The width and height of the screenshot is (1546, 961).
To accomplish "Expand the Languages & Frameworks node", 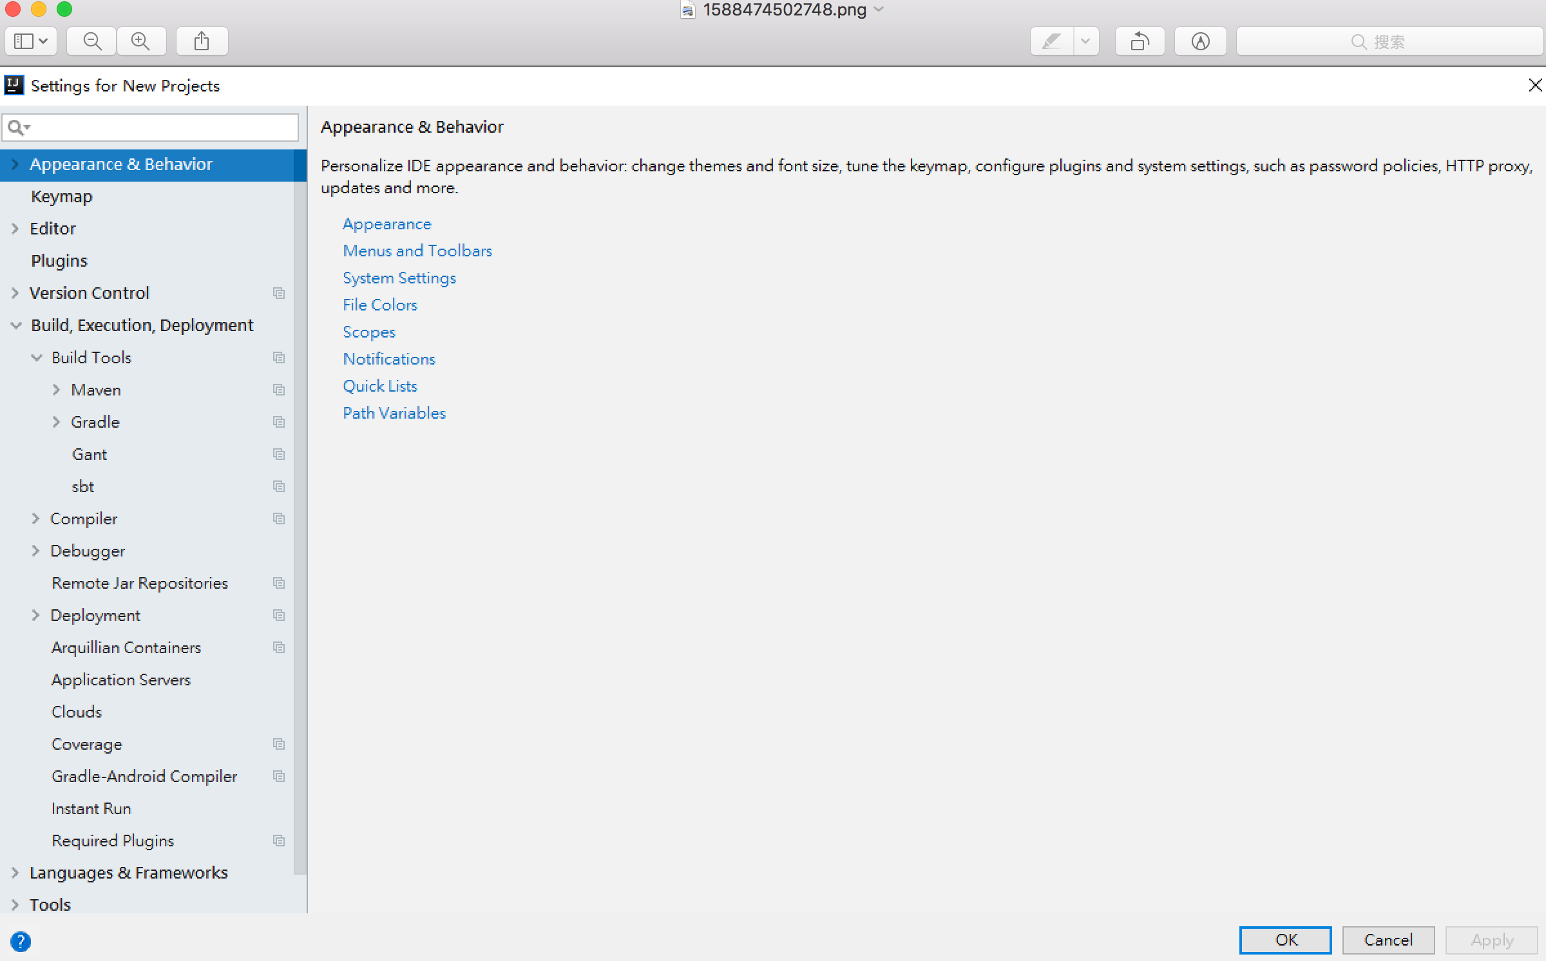I will click(15, 873).
